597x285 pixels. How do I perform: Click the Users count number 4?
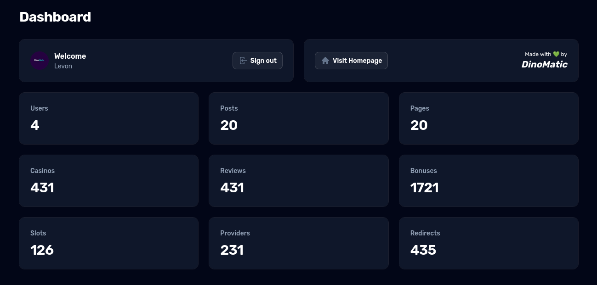point(35,125)
